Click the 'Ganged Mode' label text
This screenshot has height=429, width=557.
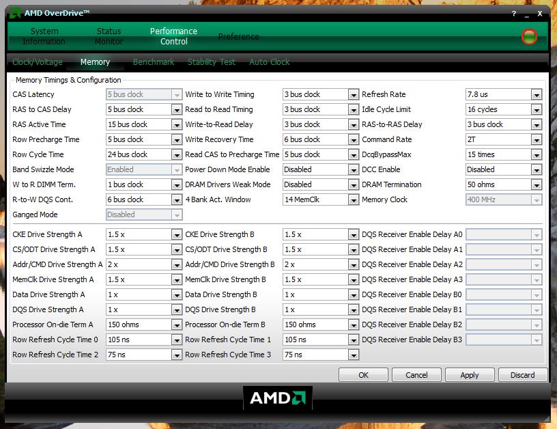click(35, 214)
